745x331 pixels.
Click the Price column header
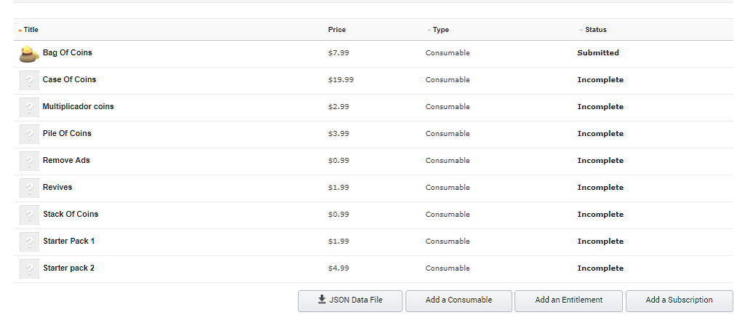click(337, 30)
